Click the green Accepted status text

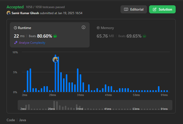[15, 7]
